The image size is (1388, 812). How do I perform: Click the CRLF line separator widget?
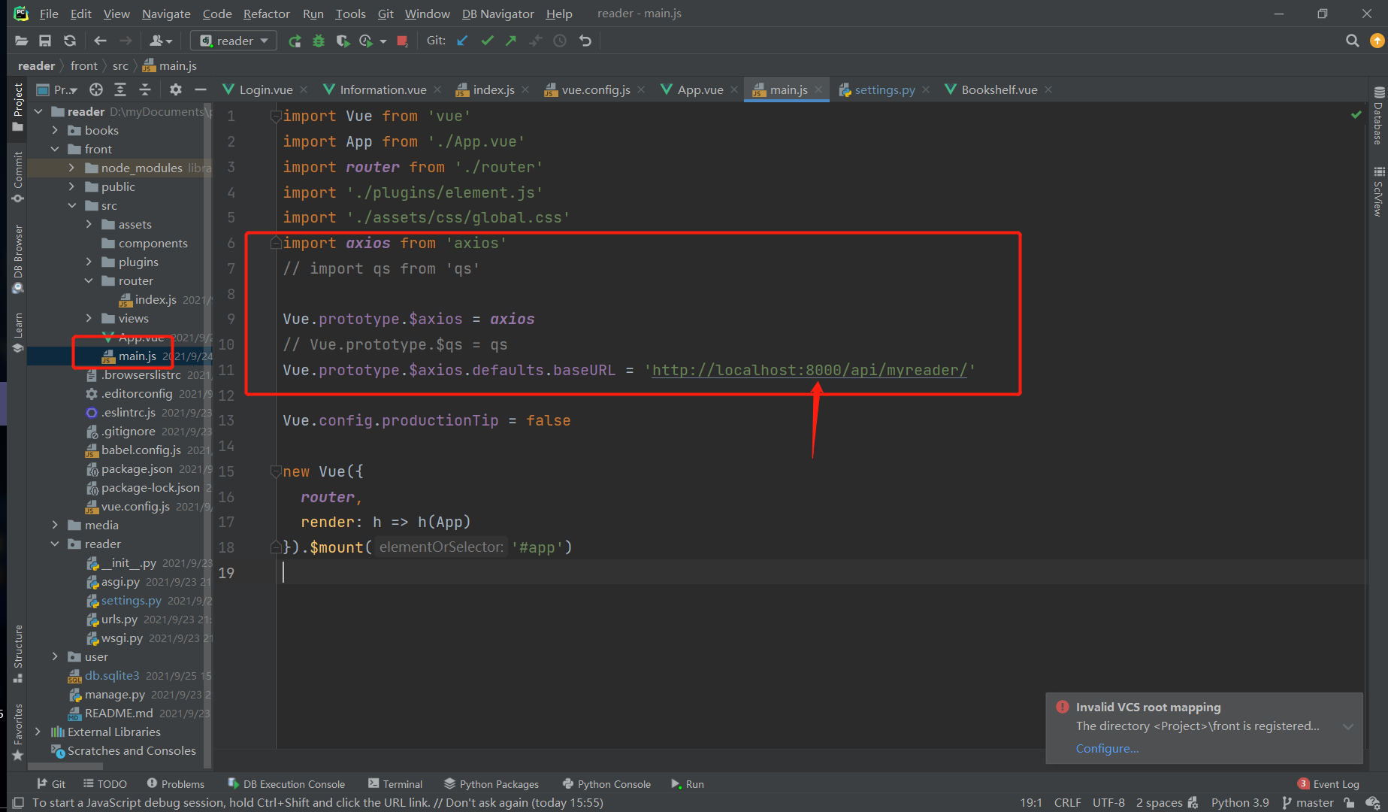(x=1067, y=803)
